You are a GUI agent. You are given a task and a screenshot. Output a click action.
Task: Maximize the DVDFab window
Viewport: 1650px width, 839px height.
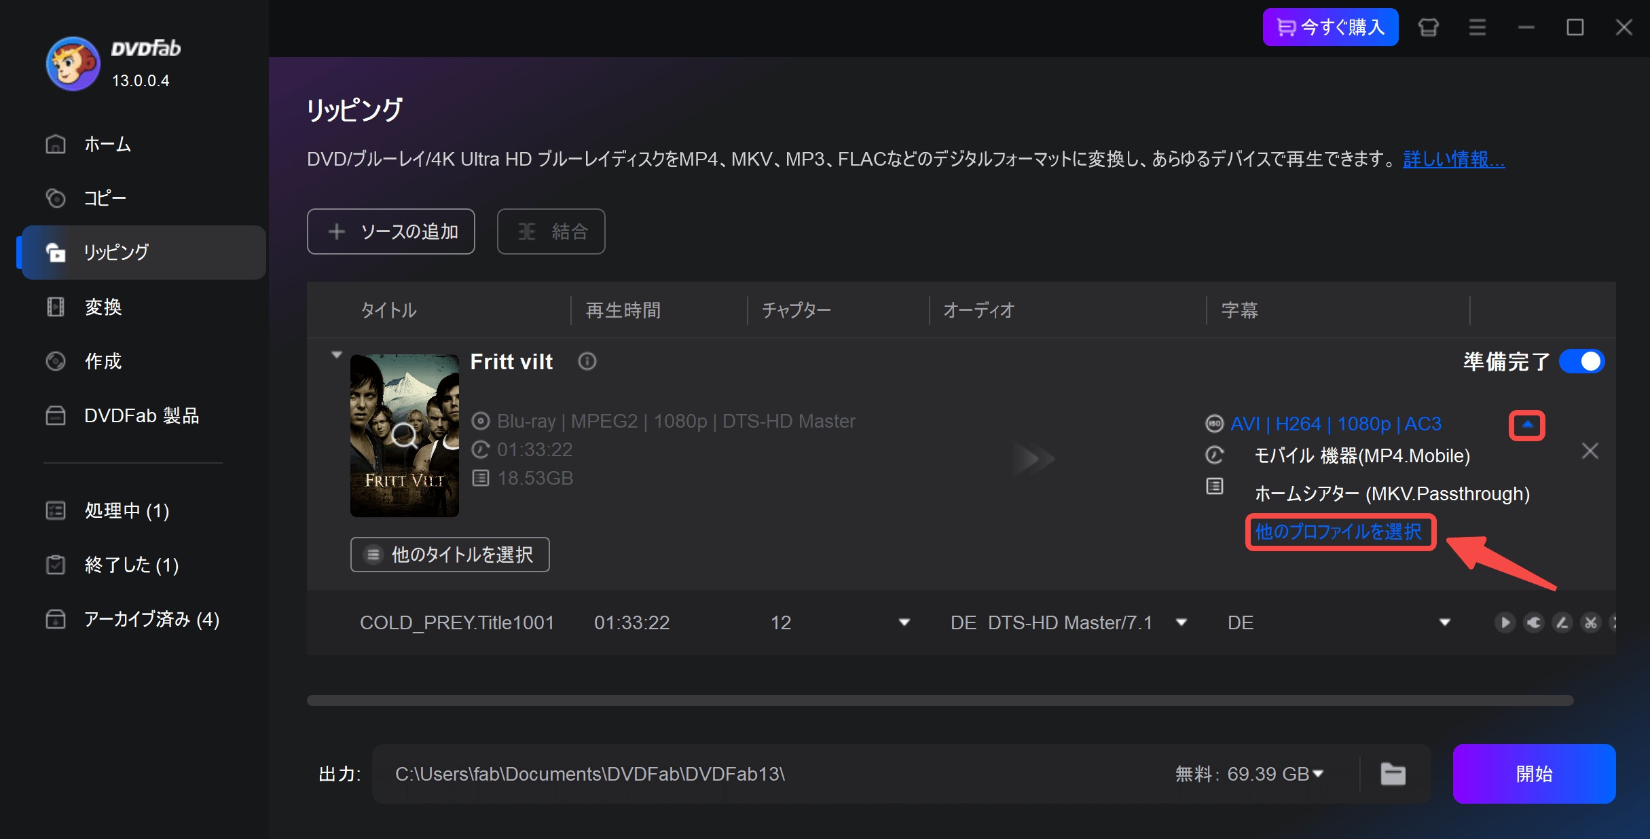click(x=1575, y=27)
